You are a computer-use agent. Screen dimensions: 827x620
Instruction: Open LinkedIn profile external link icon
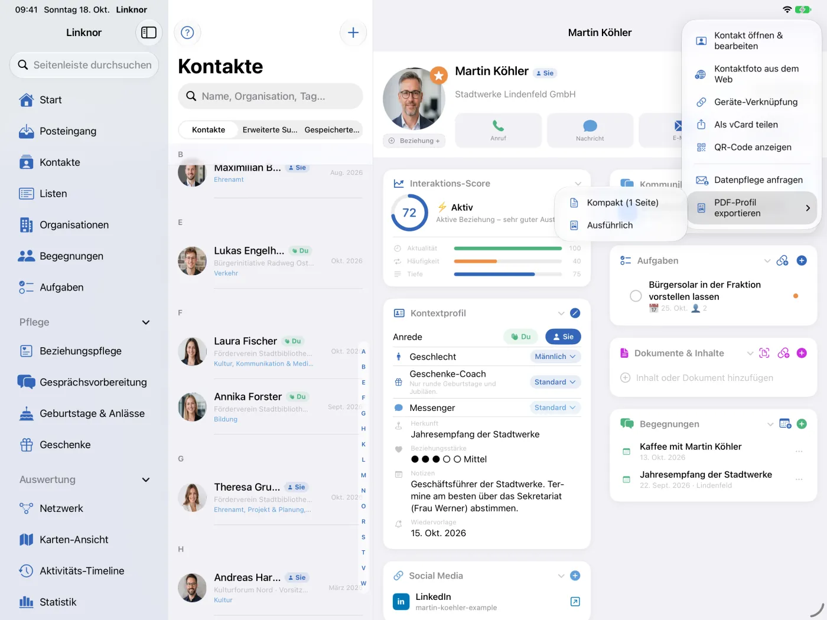click(575, 602)
